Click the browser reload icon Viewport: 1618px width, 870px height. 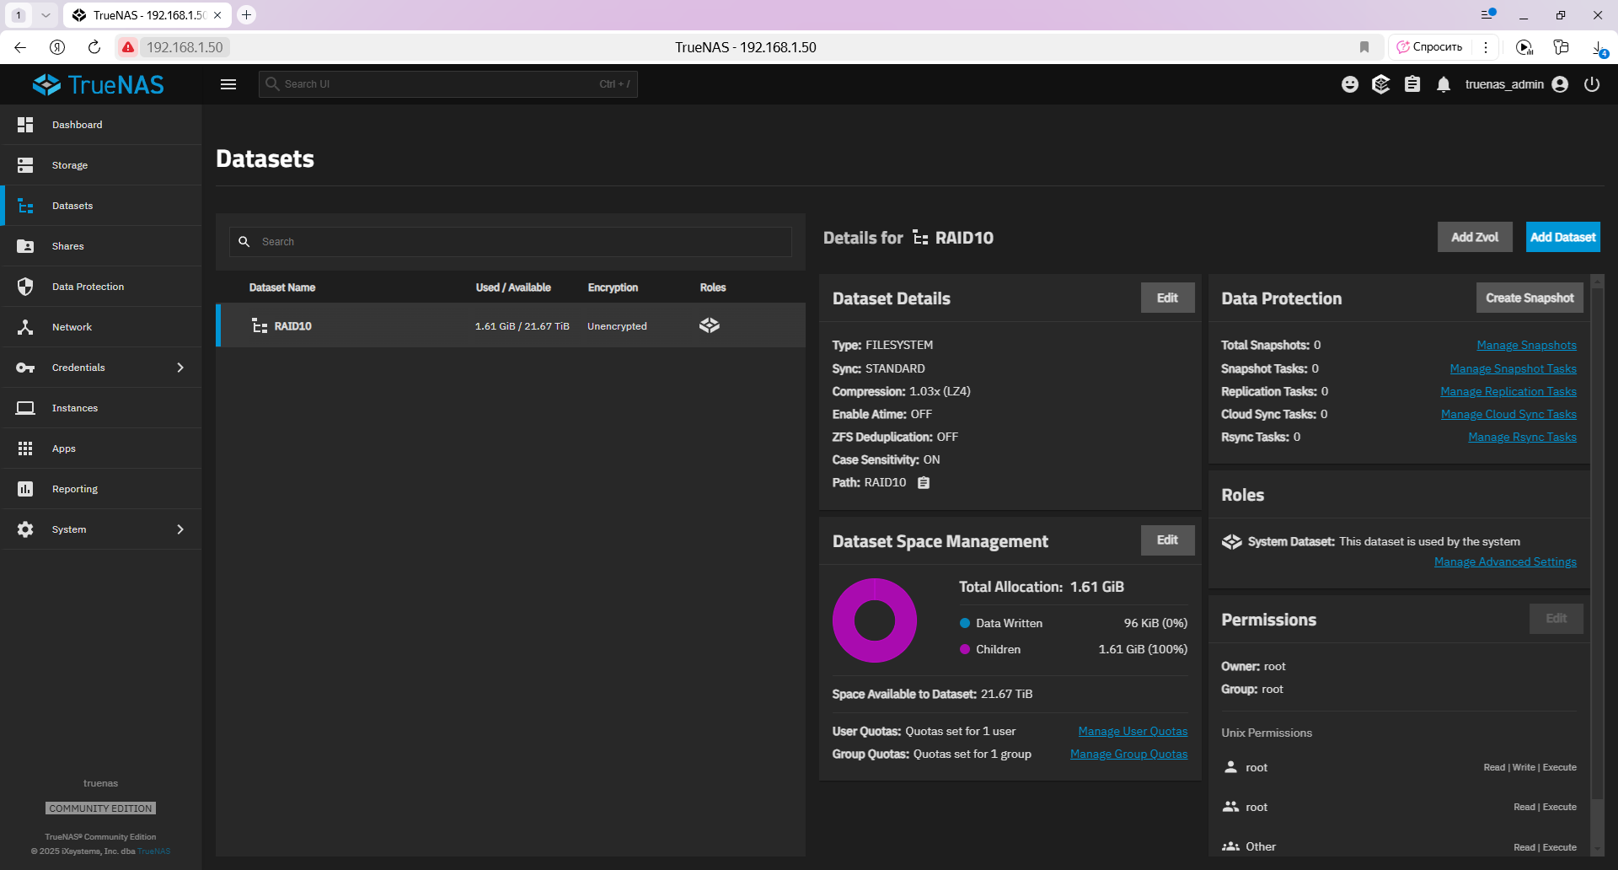(x=94, y=47)
